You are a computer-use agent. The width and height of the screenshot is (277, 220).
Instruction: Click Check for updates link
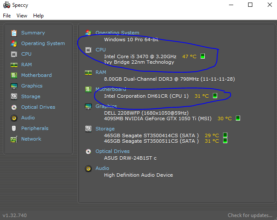pyautogui.click(x=250, y=215)
